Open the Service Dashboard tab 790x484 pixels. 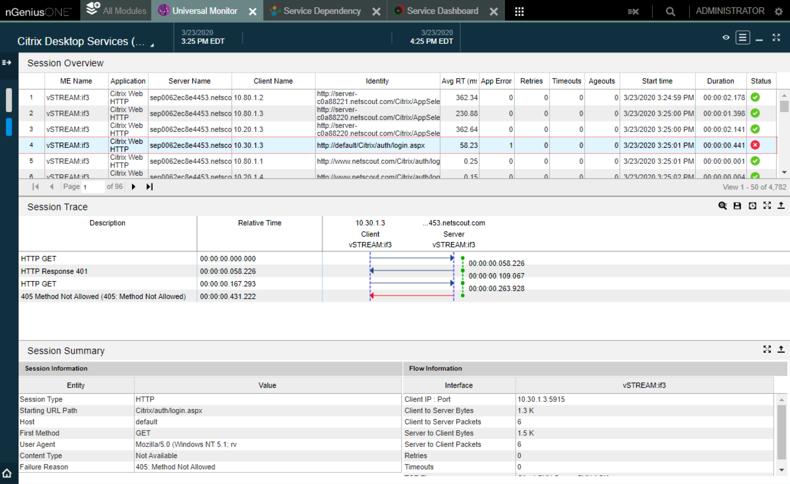(x=442, y=10)
